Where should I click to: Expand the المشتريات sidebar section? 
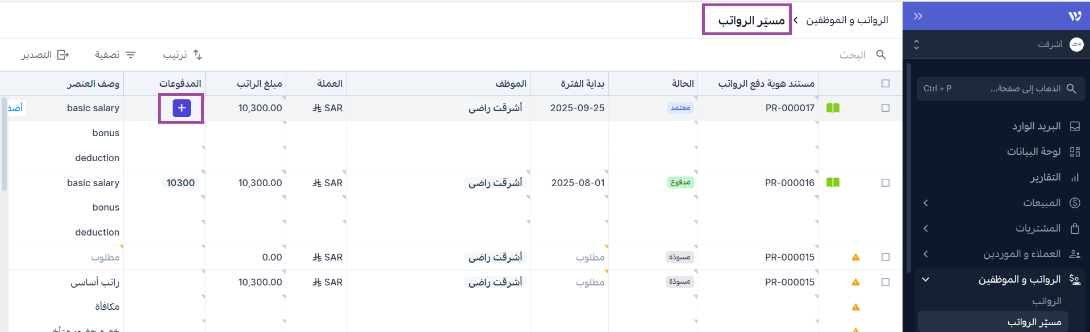point(926,229)
